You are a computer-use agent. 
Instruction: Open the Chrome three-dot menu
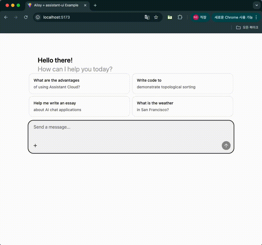[256, 17]
